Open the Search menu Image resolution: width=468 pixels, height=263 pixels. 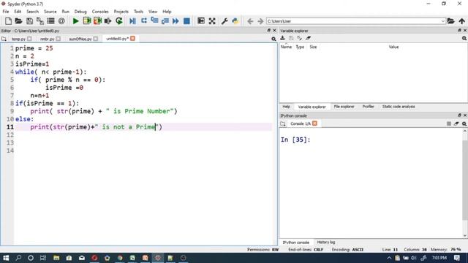point(32,12)
